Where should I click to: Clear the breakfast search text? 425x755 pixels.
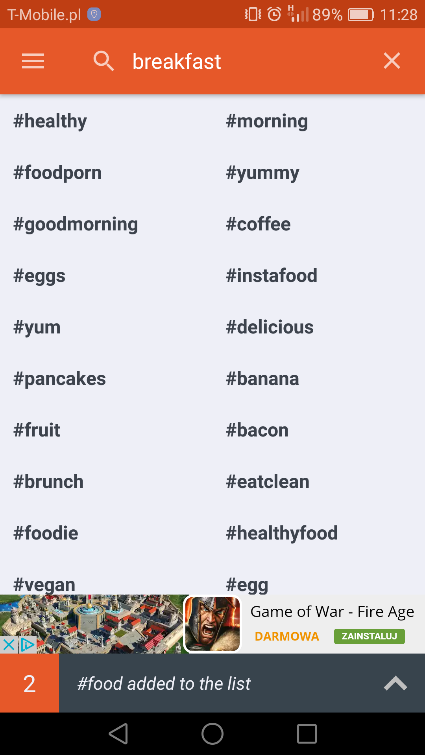[x=392, y=61]
